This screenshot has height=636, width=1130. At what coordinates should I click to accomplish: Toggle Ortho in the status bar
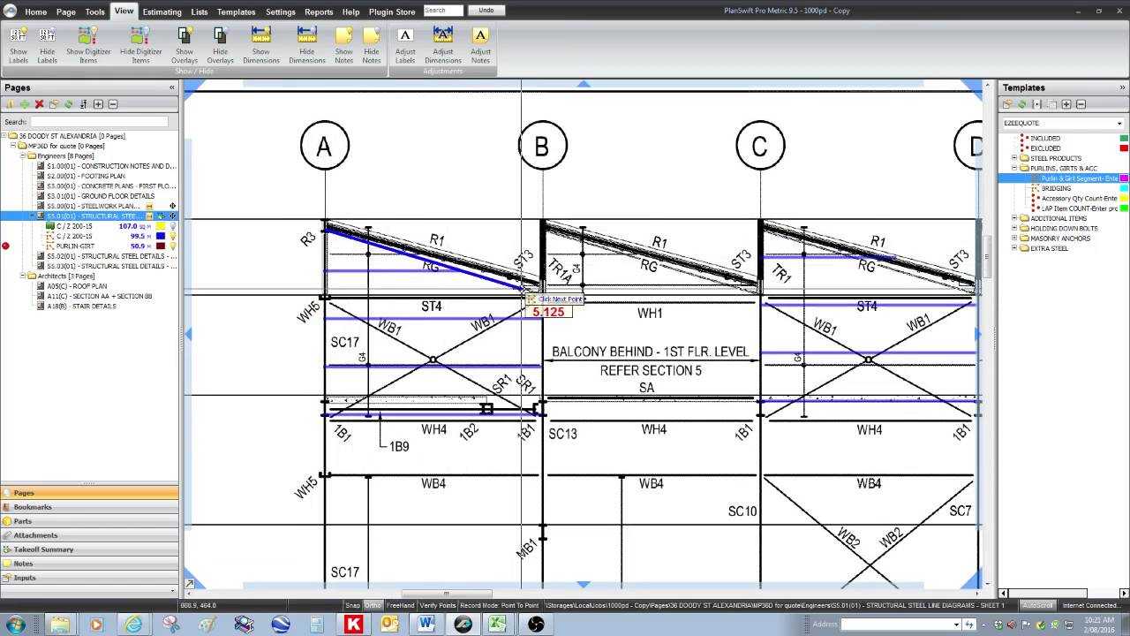click(x=373, y=605)
